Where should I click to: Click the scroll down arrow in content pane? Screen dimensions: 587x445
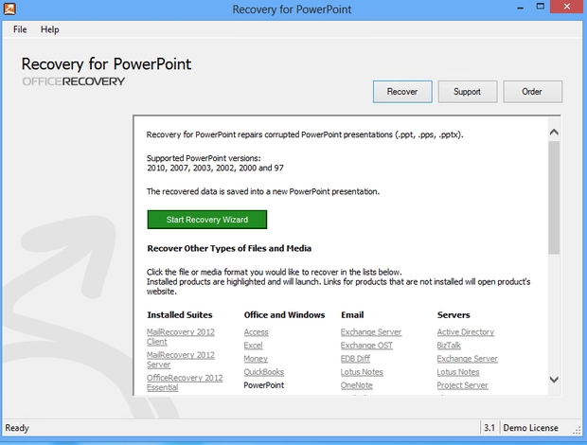[554, 380]
